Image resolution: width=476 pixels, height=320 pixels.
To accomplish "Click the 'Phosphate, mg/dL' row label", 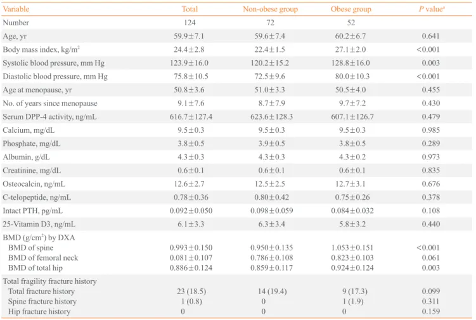I will point(32,144).
